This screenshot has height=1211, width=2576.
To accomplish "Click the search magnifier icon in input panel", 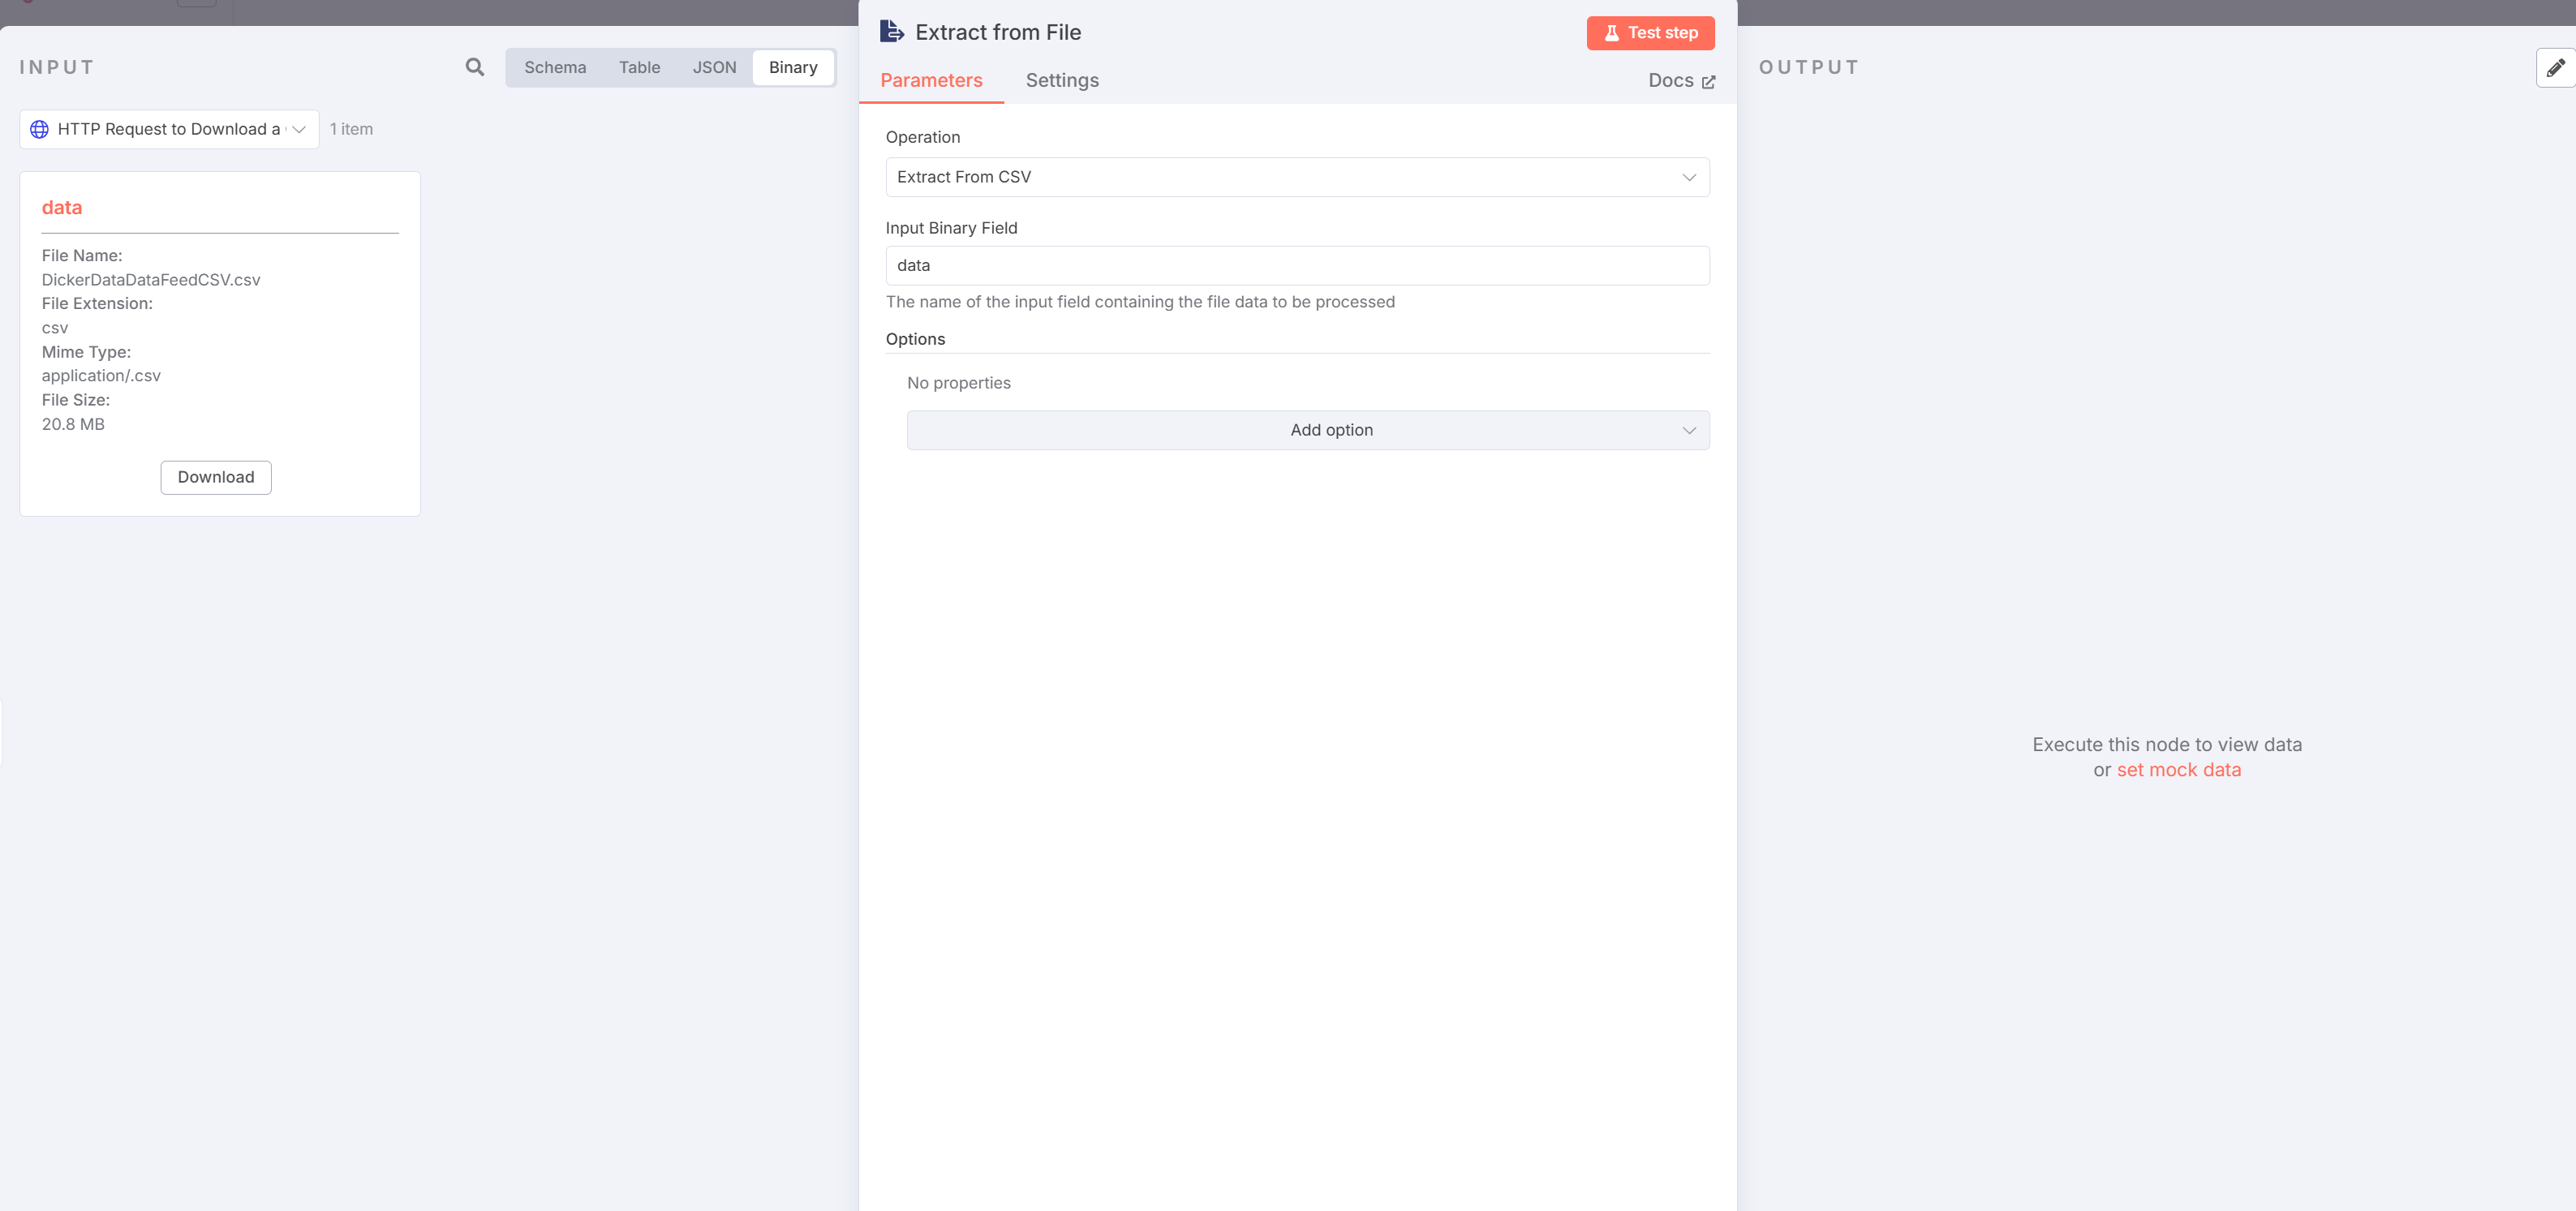I will coord(474,67).
